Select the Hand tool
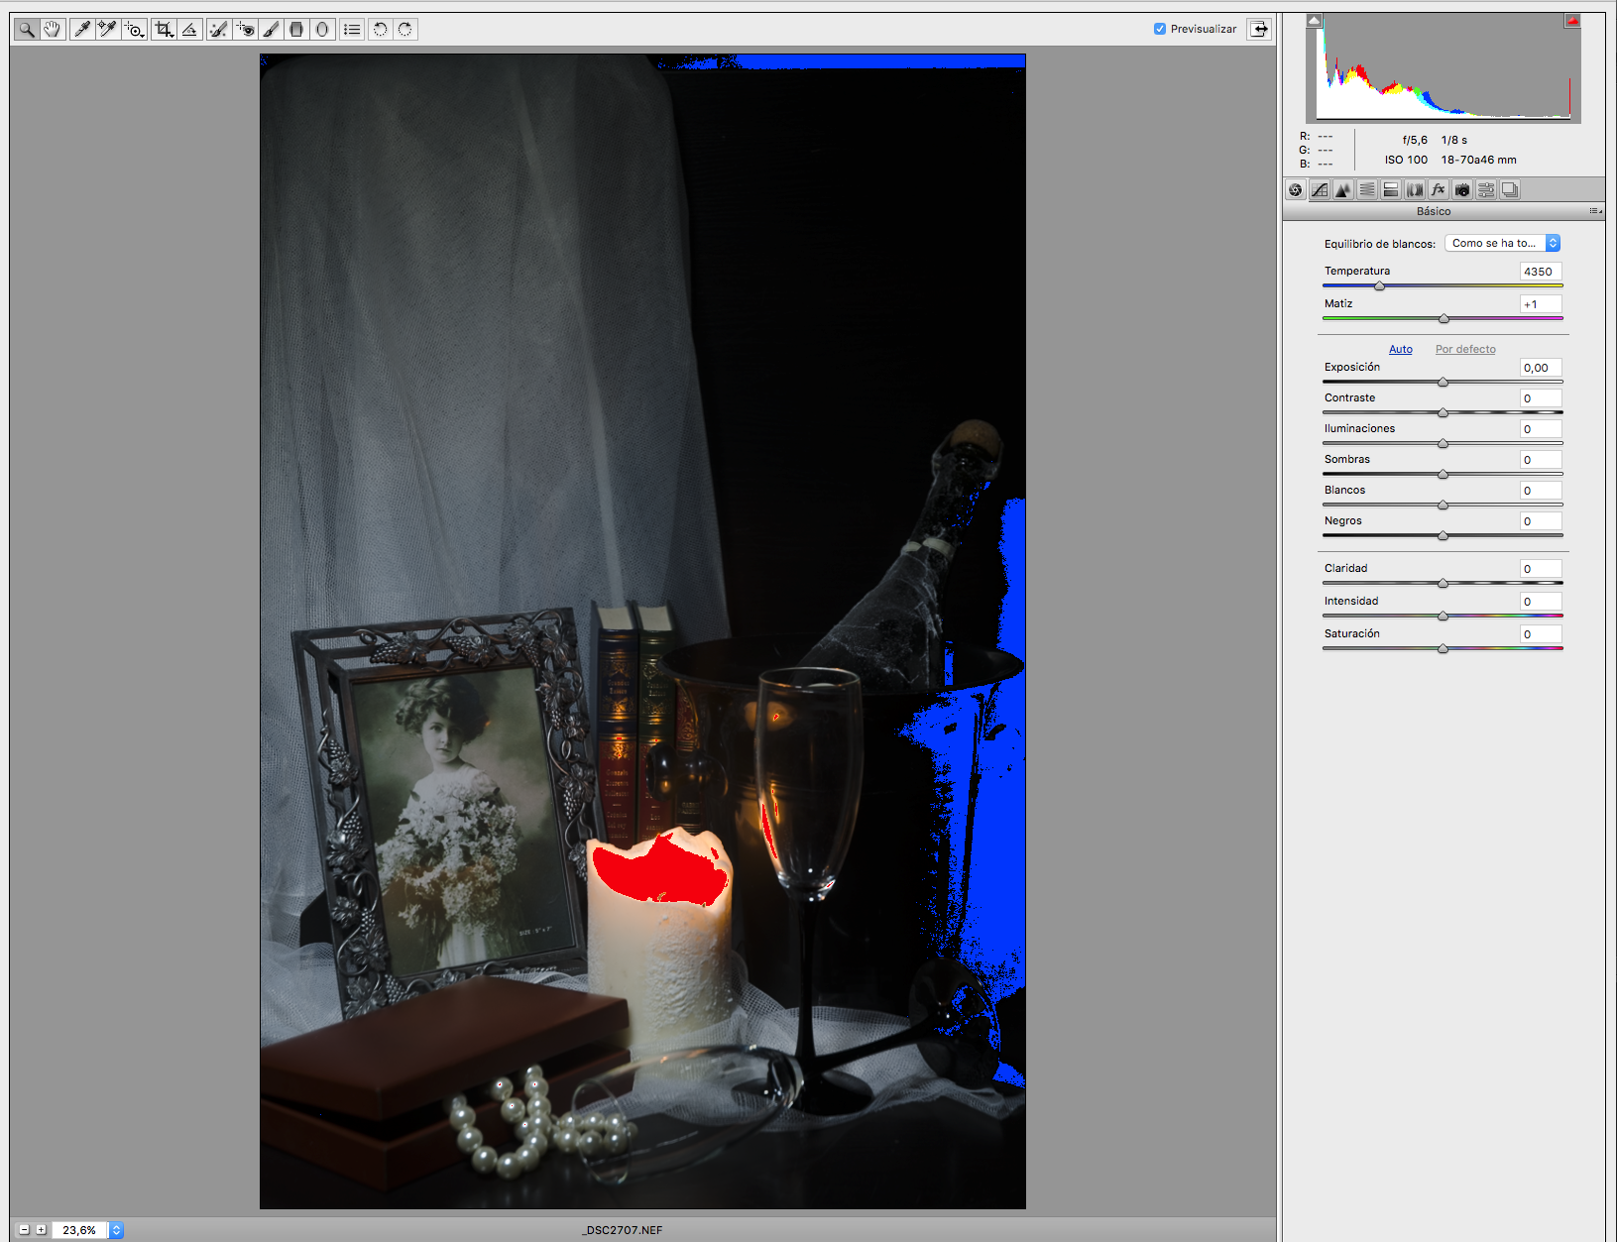Viewport: 1617px width, 1242px height. point(53,30)
